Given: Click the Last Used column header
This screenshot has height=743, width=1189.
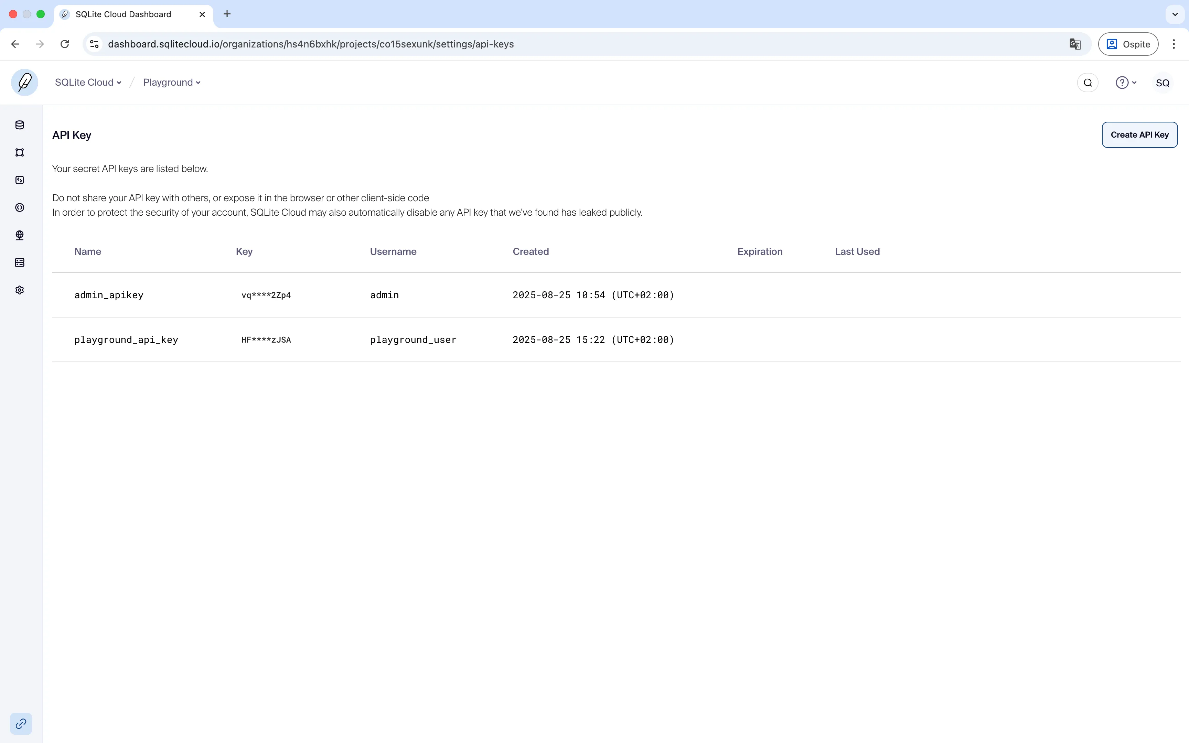Looking at the screenshot, I should coord(857,251).
